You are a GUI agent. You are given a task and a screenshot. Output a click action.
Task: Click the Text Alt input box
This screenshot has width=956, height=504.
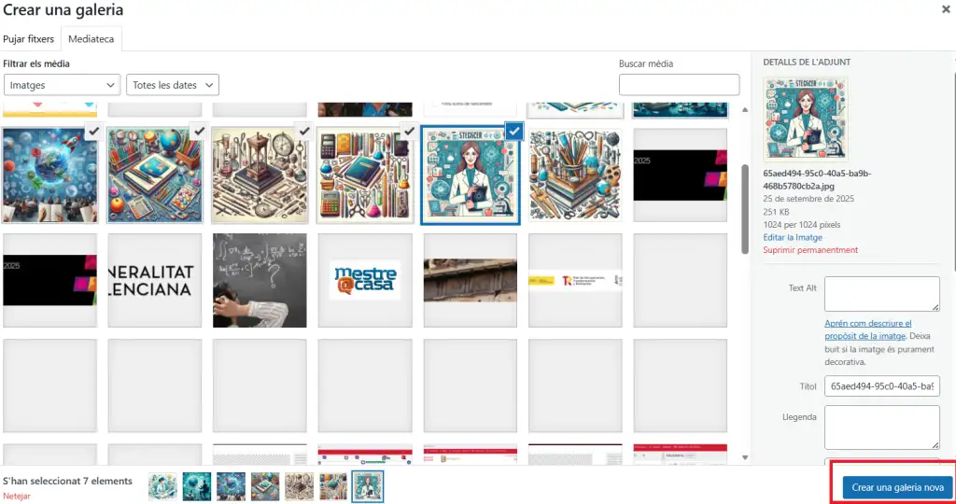click(881, 294)
